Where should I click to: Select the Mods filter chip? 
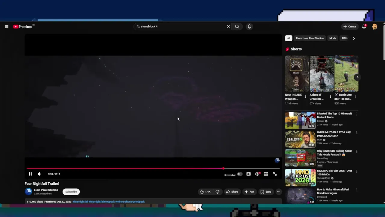[x=333, y=38]
